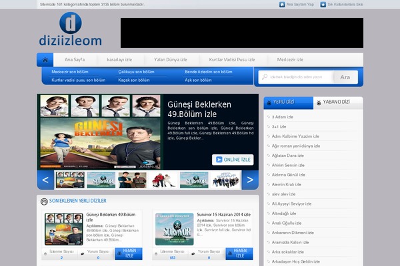
Task: Open Ağlatan Dans izle
Action: point(288,156)
